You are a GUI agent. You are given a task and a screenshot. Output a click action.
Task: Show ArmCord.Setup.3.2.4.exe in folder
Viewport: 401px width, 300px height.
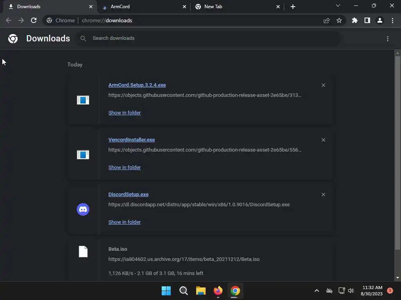coord(125,112)
